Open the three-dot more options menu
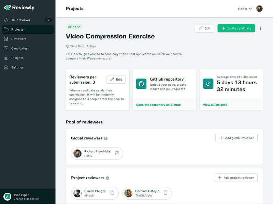The width and height of the screenshot is (273, 204). [x=260, y=28]
